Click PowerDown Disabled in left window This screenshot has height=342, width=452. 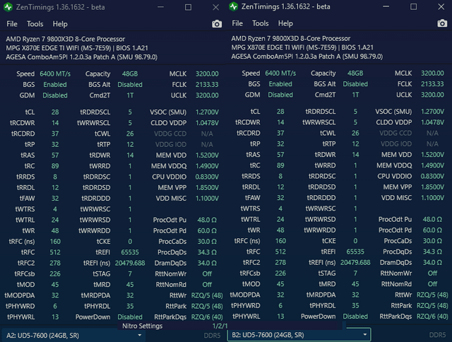click(x=130, y=317)
